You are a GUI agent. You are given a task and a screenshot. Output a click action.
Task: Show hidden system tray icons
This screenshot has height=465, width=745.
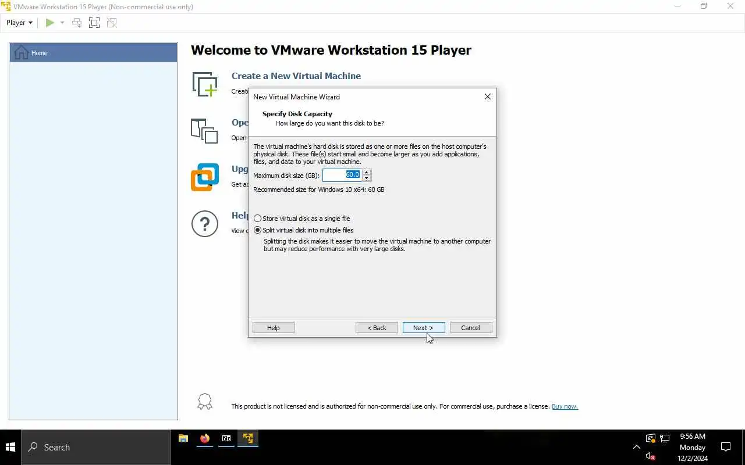pyautogui.click(x=636, y=447)
